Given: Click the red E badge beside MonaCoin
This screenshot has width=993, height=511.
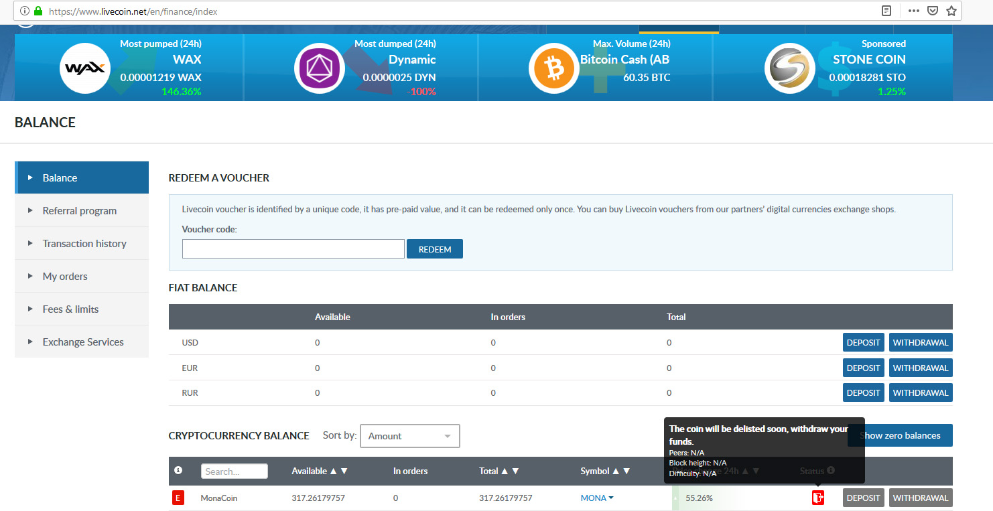Looking at the screenshot, I should tap(178, 498).
